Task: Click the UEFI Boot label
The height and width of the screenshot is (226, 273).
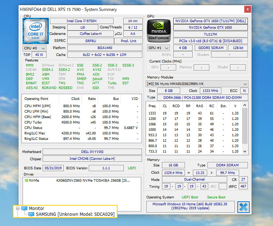Action: [x=190, y=197]
